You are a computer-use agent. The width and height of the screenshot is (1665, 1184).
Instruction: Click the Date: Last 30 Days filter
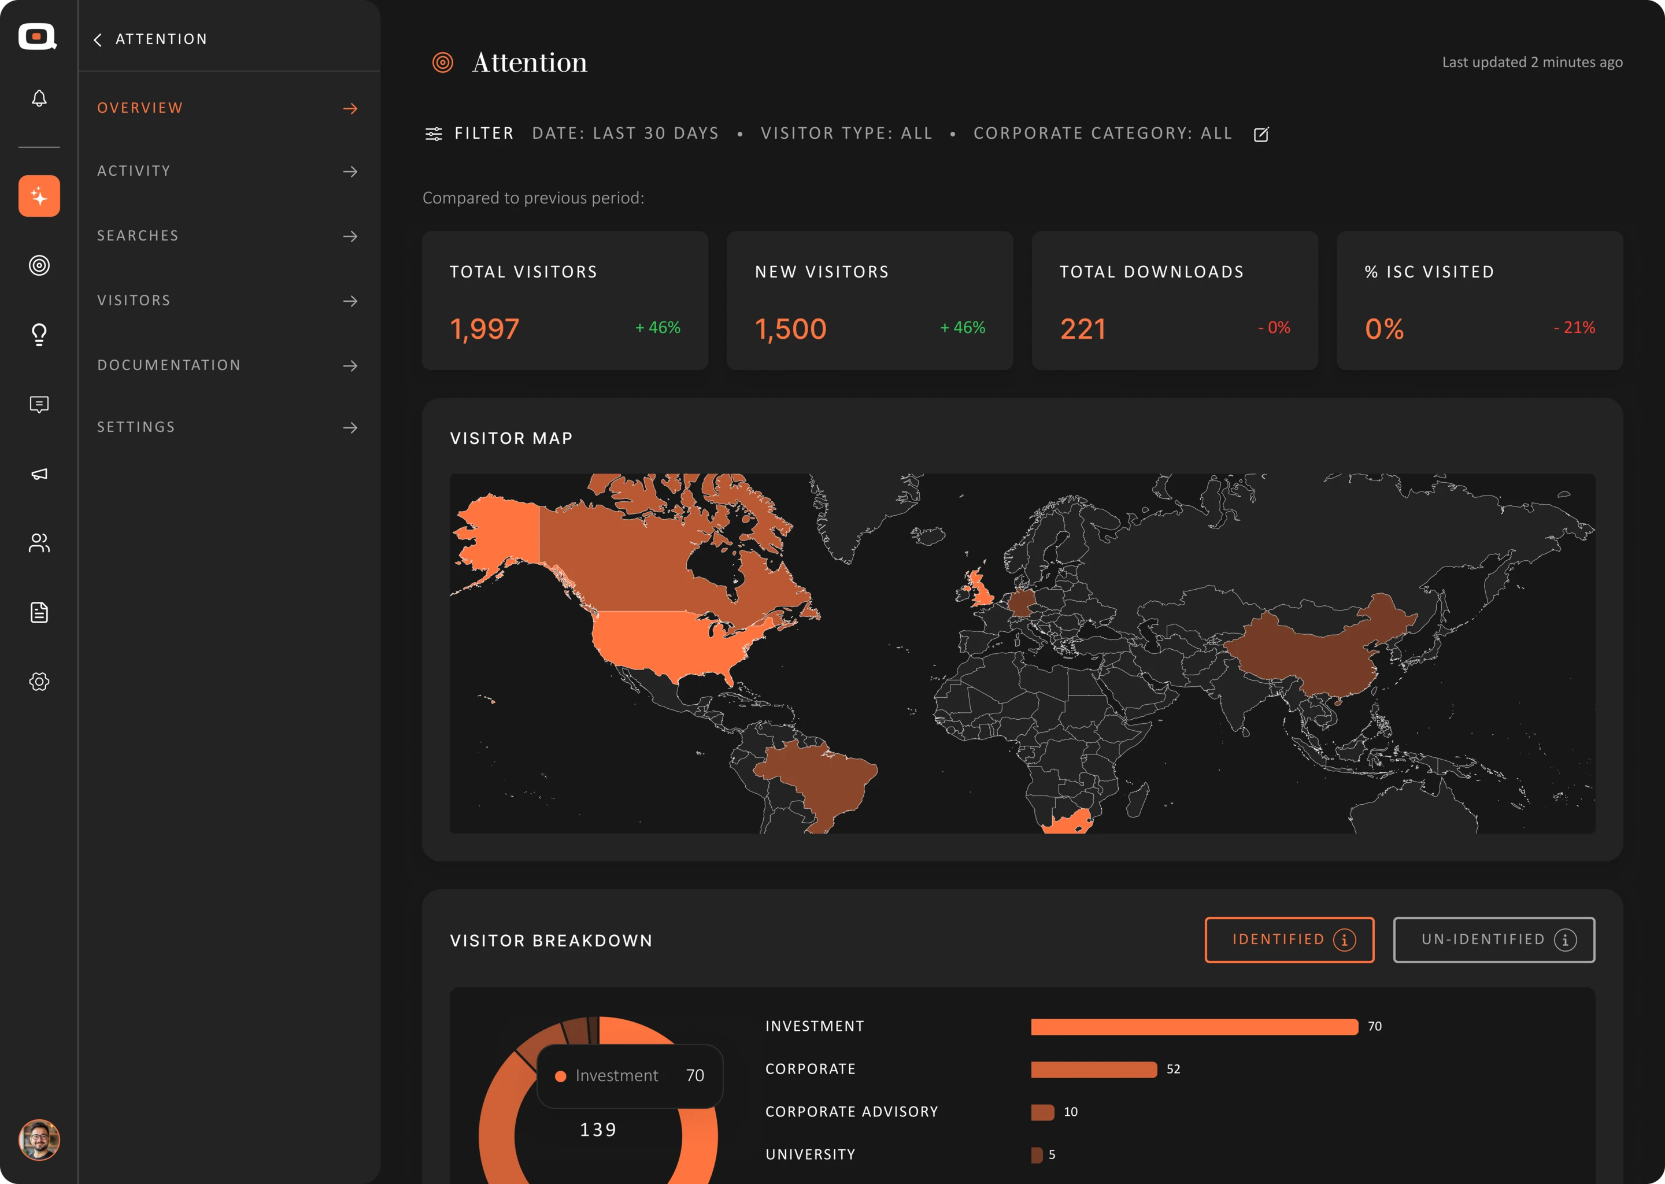626,134
